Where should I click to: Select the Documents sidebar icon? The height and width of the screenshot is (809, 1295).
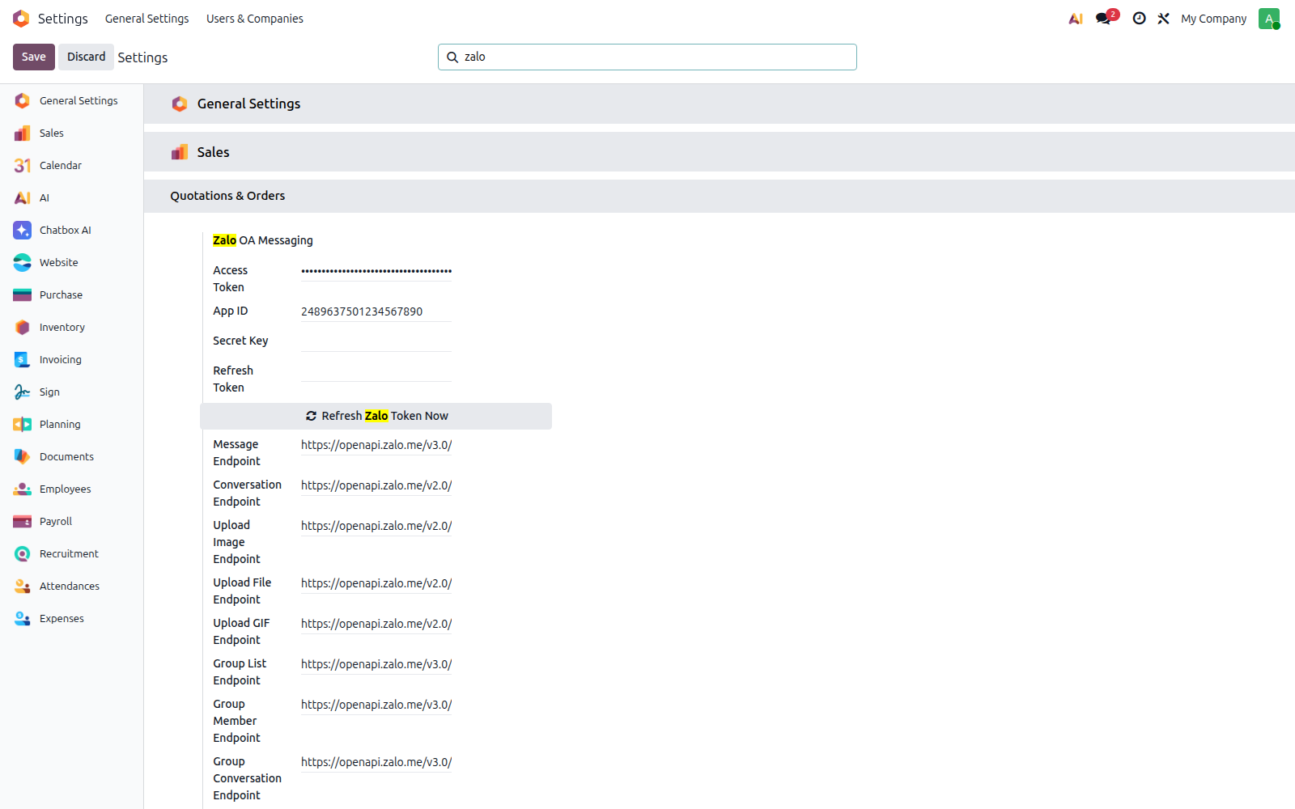tap(23, 456)
